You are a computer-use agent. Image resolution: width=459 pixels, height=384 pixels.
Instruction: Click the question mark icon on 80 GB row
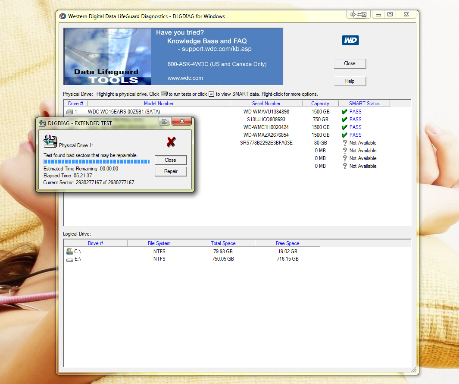(x=345, y=143)
